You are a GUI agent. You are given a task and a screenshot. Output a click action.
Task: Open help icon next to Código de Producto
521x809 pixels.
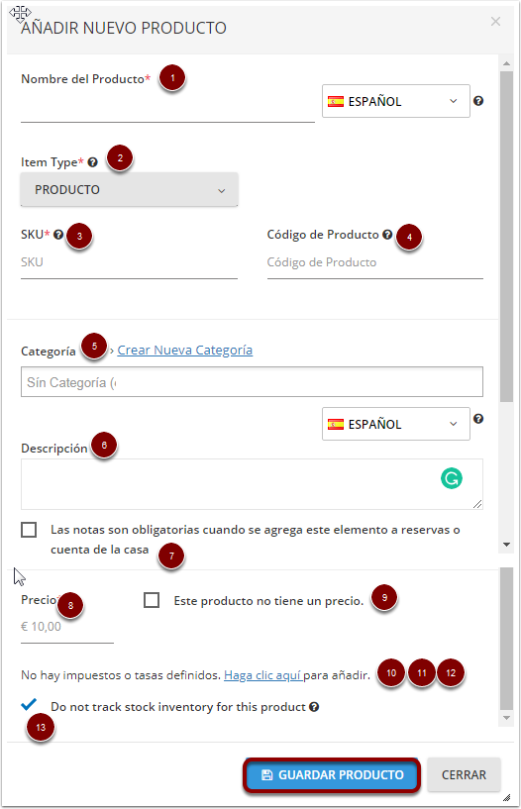tap(387, 235)
